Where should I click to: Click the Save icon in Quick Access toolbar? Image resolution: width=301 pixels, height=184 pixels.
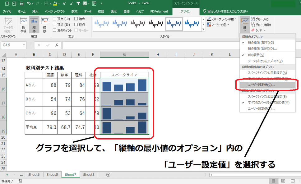[x=21, y=3]
